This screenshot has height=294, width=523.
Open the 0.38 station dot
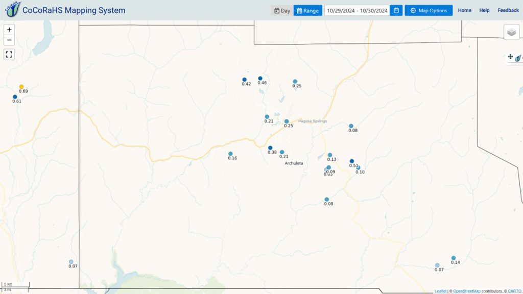[270, 148]
